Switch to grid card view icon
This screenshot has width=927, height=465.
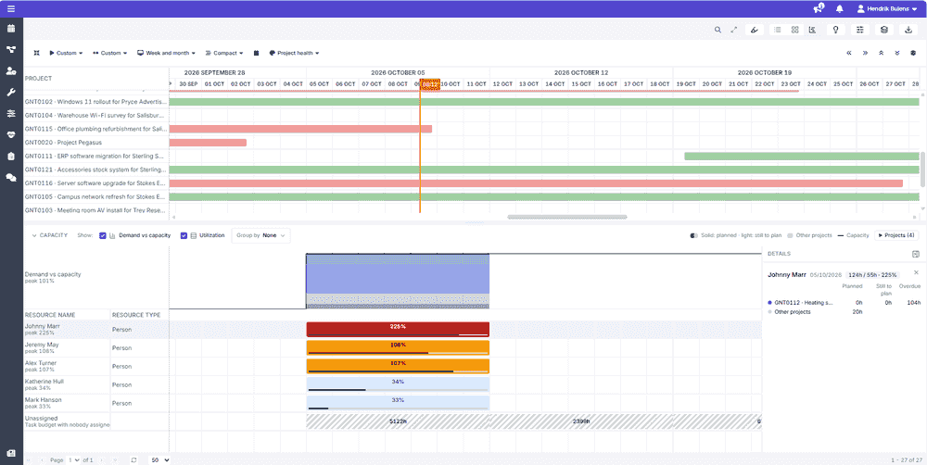[795, 30]
